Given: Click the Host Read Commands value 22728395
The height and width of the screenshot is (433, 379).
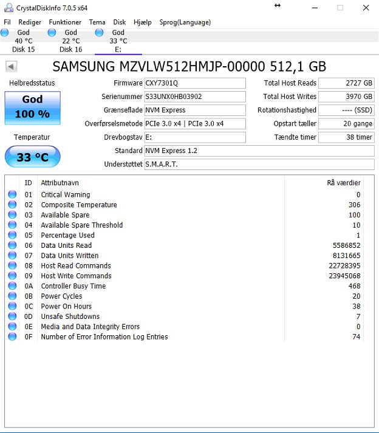Looking at the screenshot, I should [344, 265].
